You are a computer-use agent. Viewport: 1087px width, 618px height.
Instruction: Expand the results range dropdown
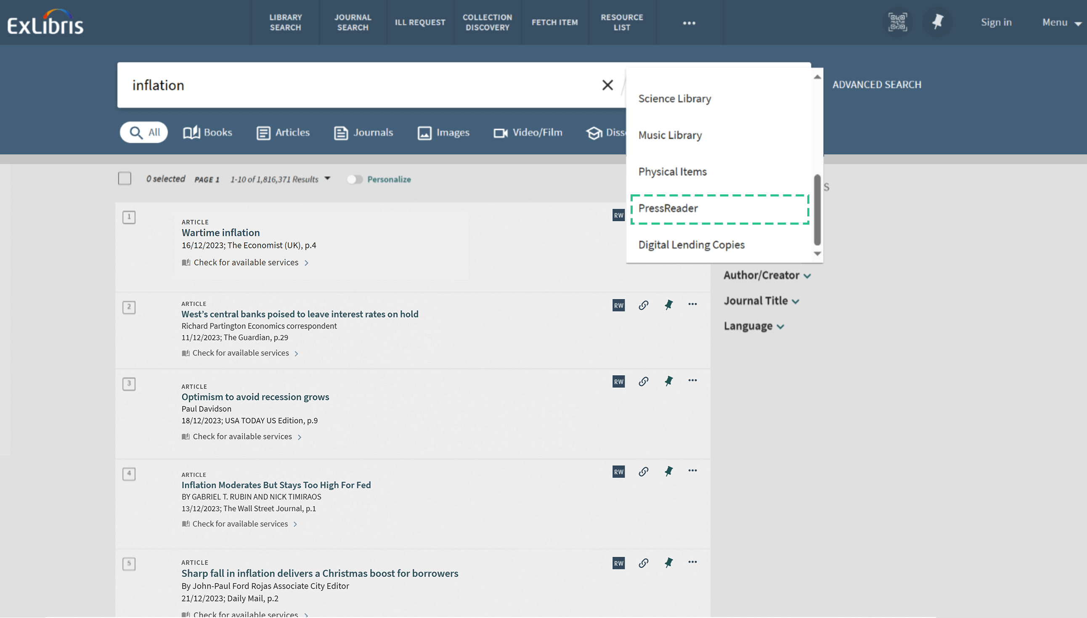pyautogui.click(x=327, y=179)
